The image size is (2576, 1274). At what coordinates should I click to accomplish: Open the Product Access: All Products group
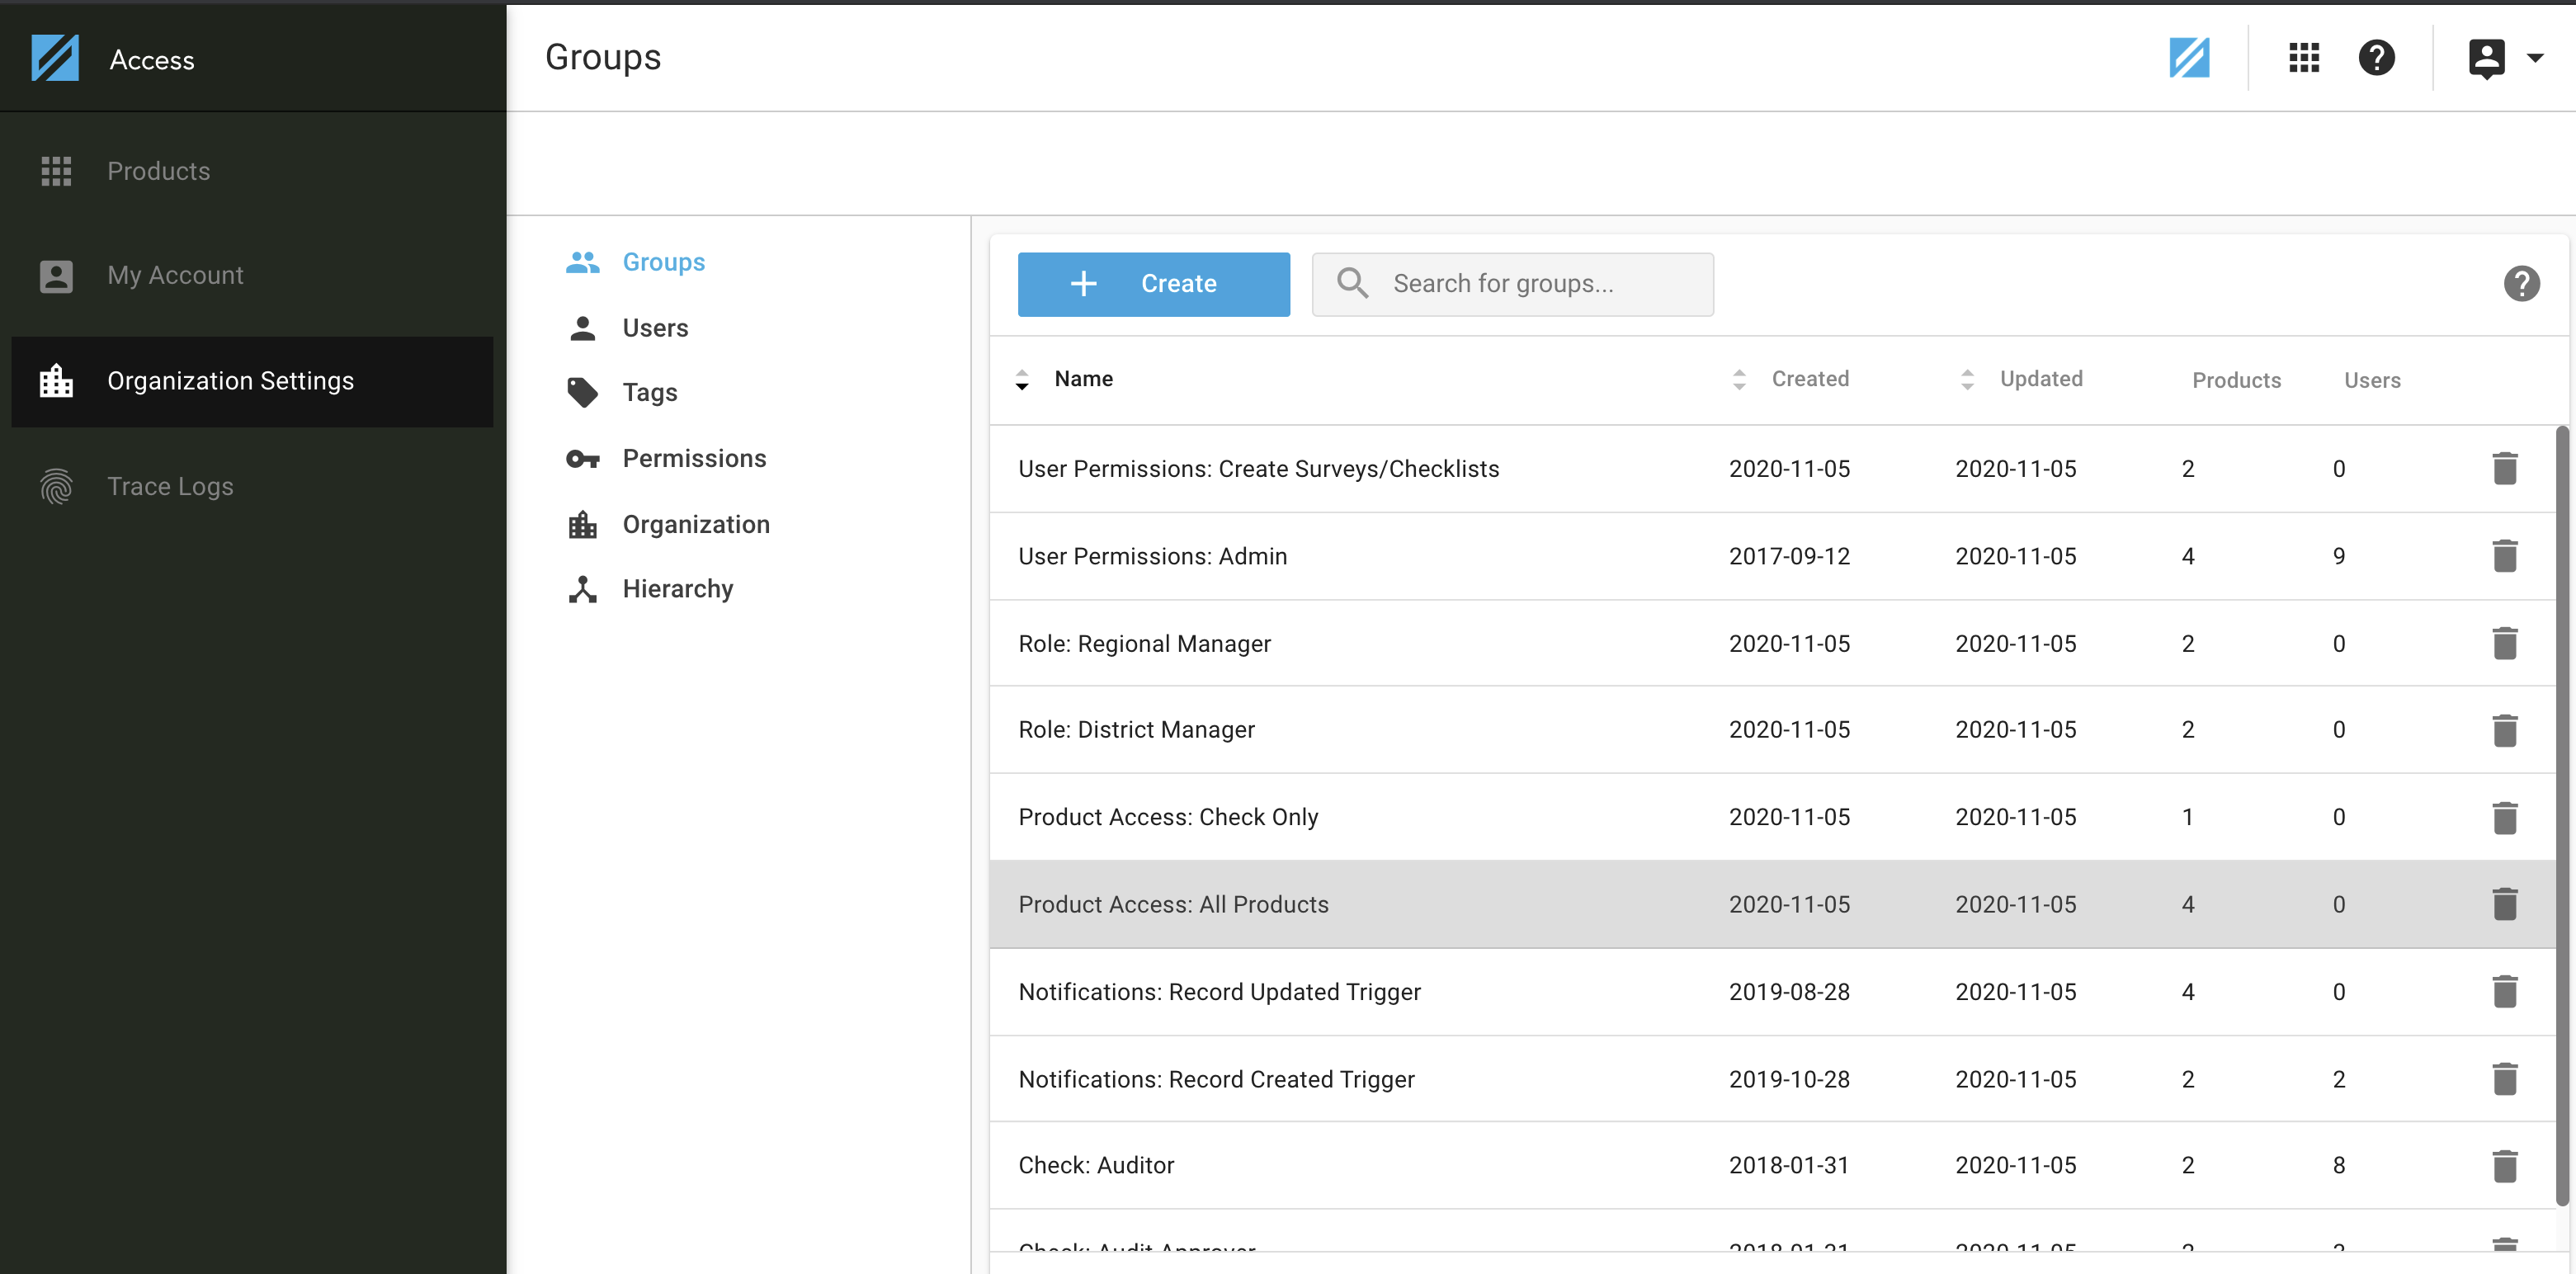(x=1772, y=904)
